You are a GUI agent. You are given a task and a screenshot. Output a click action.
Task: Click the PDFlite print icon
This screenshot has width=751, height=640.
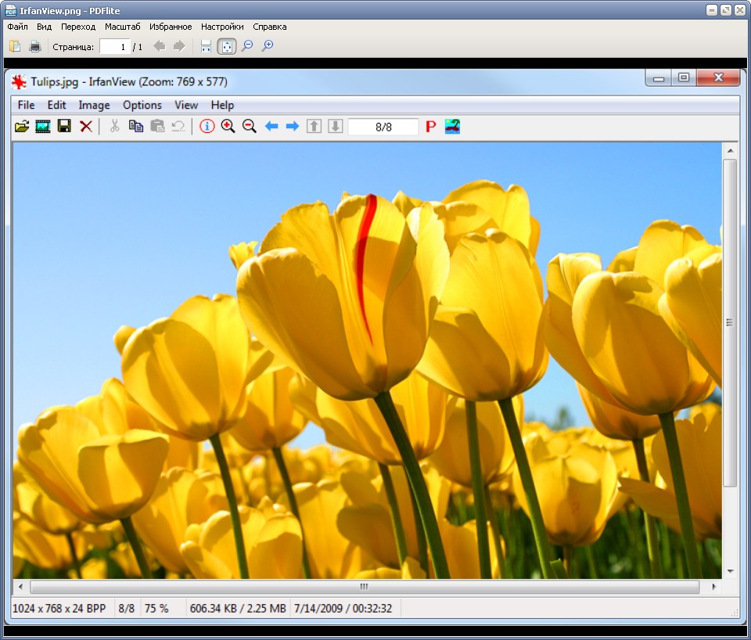coord(35,46)
